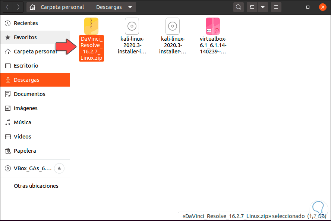Screen dimensions: 331x221
Task: Click the Favoritos star icon
Action: (x=8, y=37)
